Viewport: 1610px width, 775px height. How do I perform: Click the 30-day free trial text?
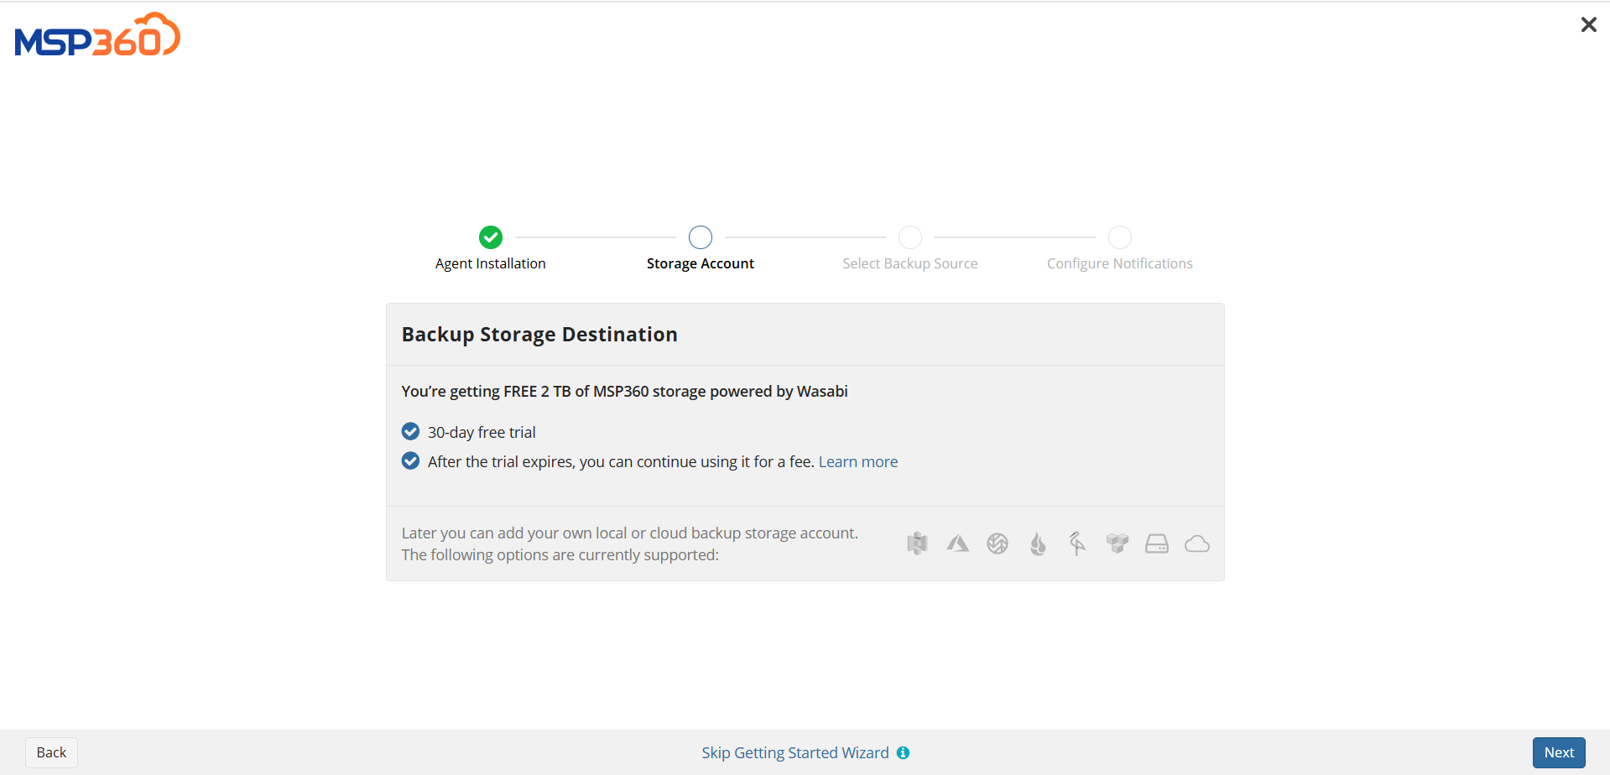click(482, 432)
